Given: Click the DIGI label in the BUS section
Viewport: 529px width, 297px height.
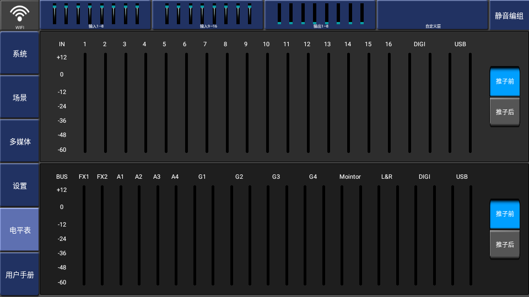Looking at the screenshot, I should coord(424,177).
